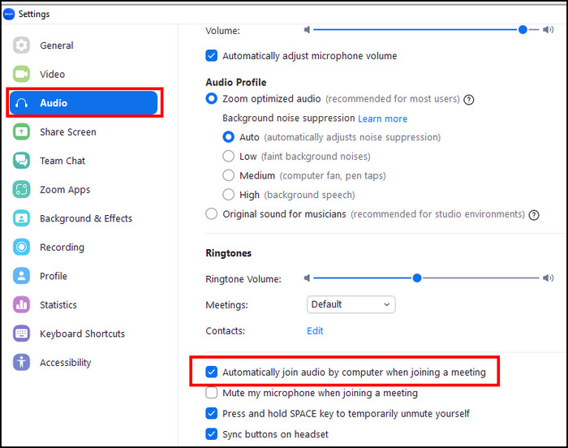Click loud speaker icon of Volume slider
This screenshot has height=448, width=568.
pyautogui.click(x=548, y=30)
